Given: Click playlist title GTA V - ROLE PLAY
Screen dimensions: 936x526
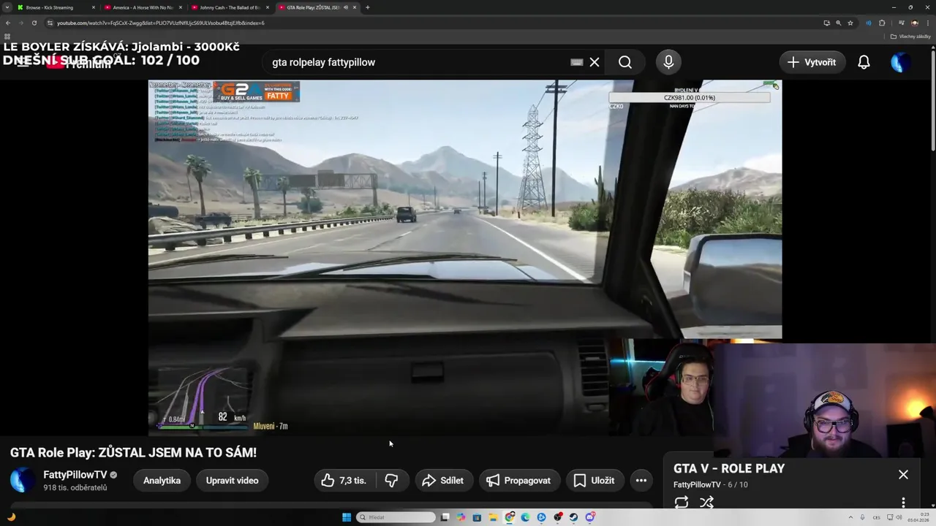Looking at the screenshot, I should click(x=729, y=468).
